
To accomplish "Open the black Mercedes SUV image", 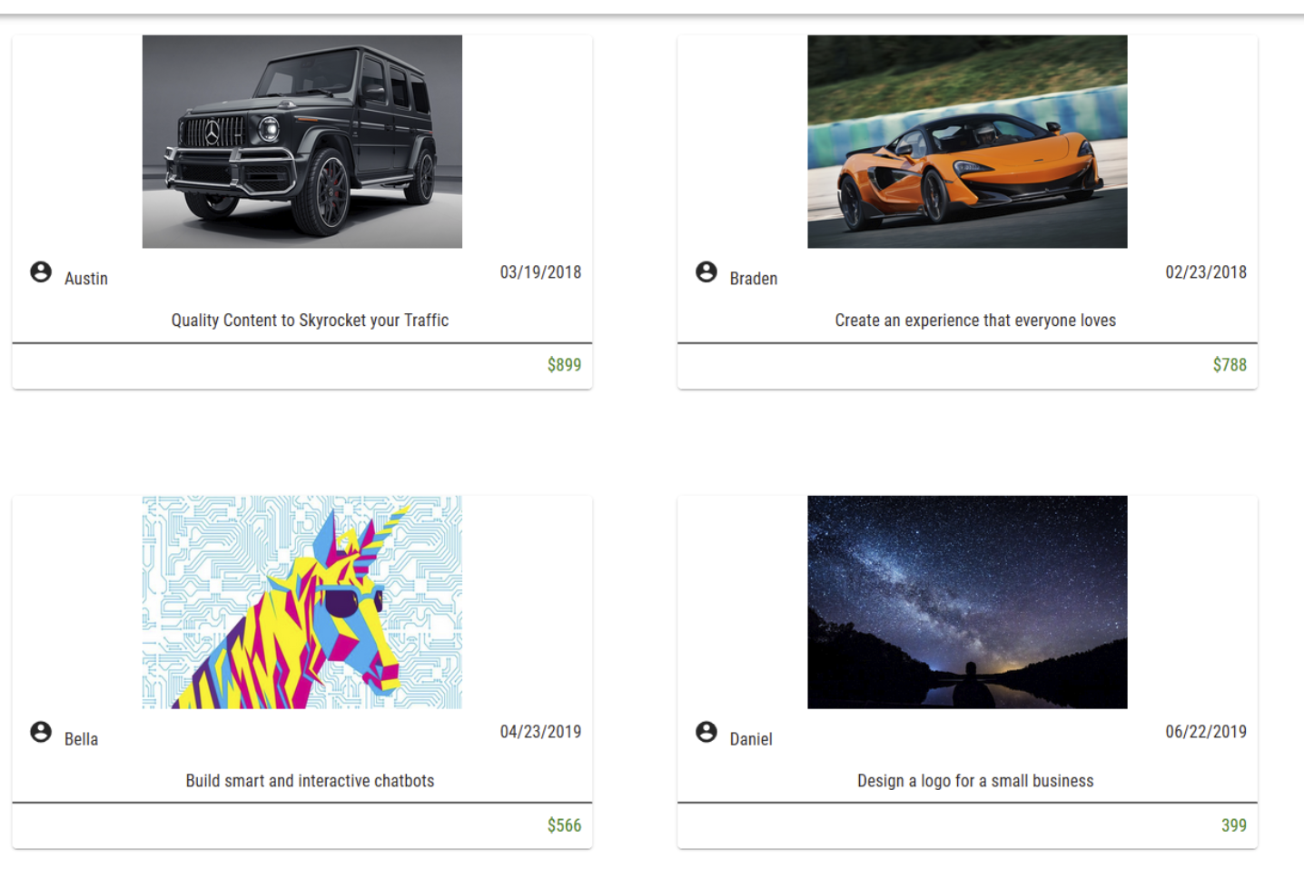I will [302, 142].
